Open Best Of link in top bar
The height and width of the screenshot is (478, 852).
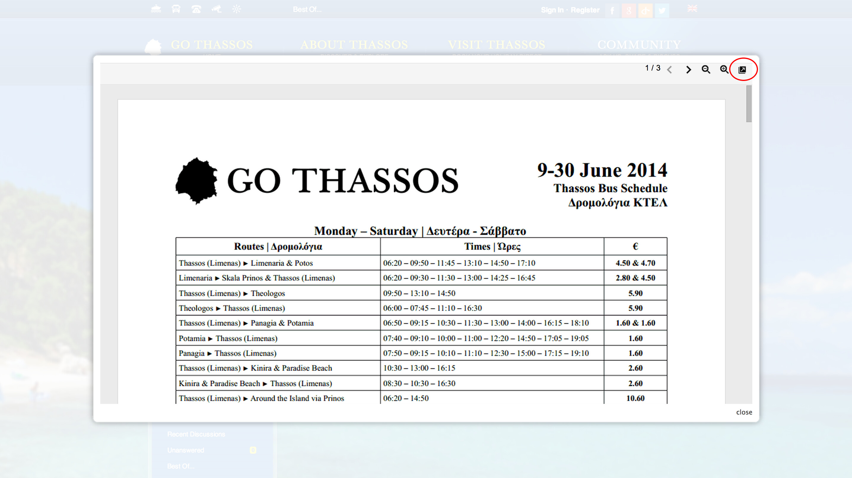tap(307, 9)
